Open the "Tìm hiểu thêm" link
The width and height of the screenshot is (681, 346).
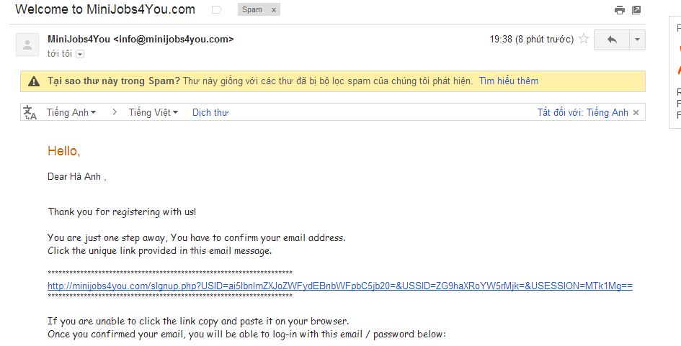[x=509, y=81]
